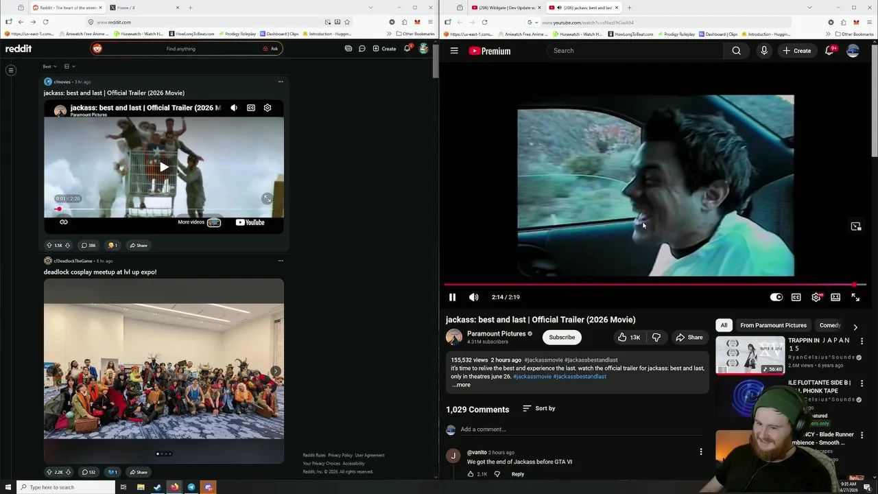This screenshot has height=494, width=878.
Task: Mute the YouTube player volume
Action: coord(473,297)
